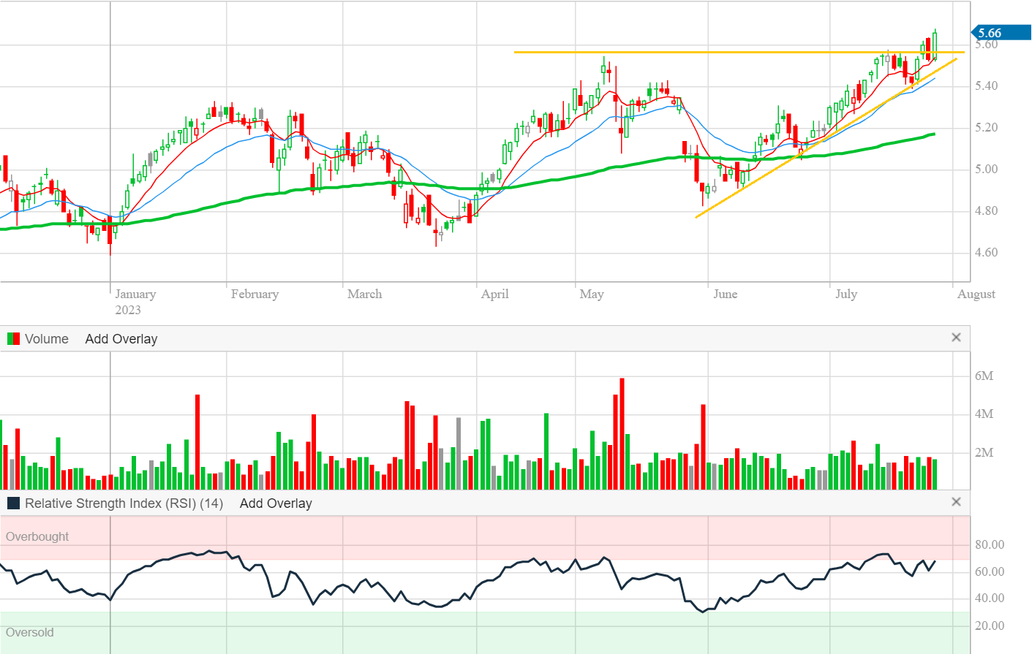
Task: Click the green-red Volume legend icon
Action: click(13, 339)
